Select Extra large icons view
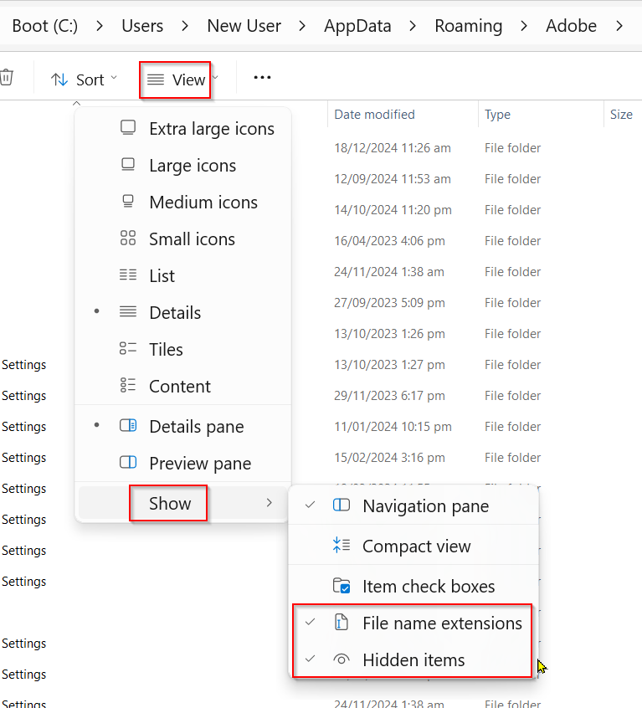This screenshot has height=708, width=642. 182,129
